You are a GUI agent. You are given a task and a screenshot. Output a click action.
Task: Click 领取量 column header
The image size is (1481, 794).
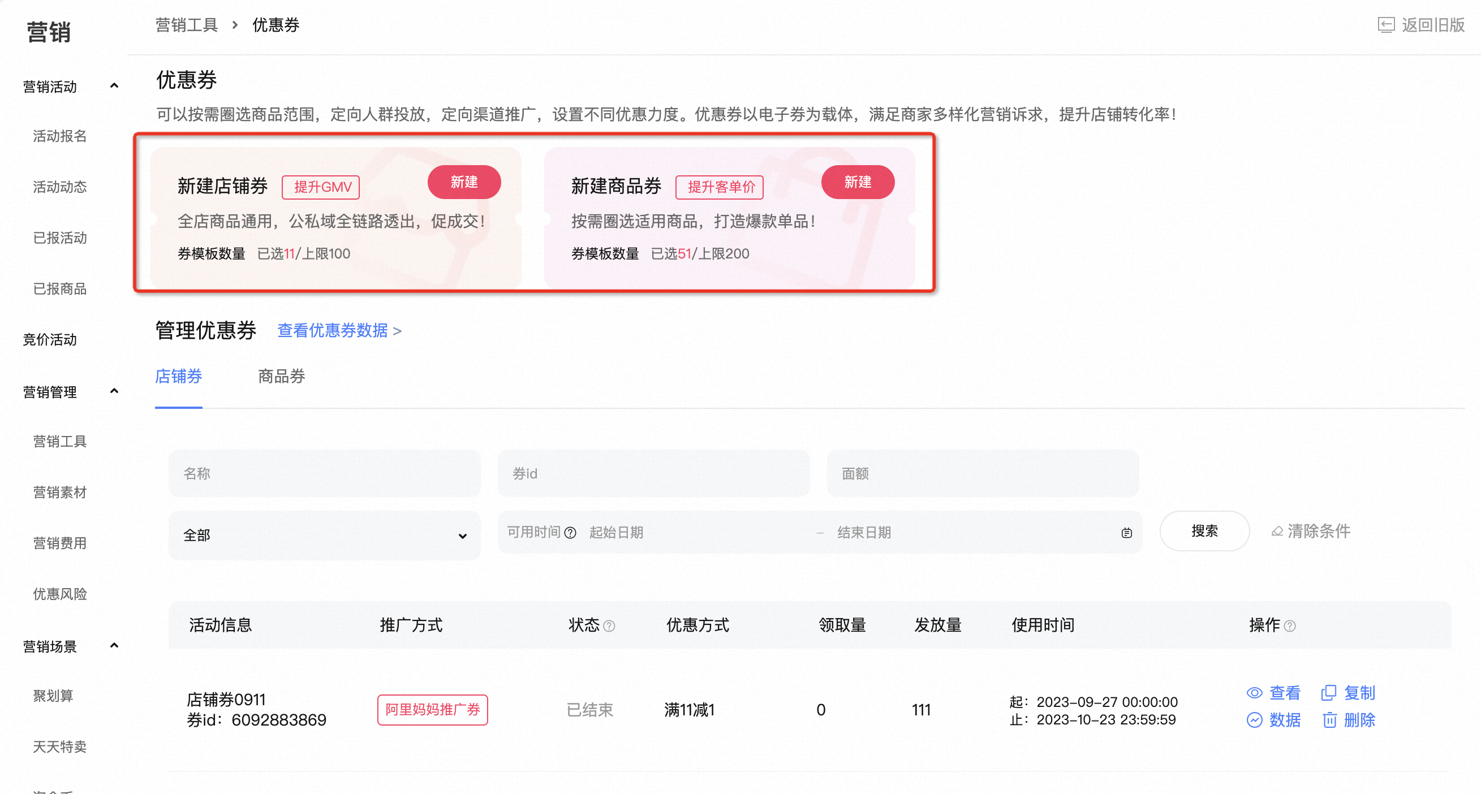pos(842,625)
